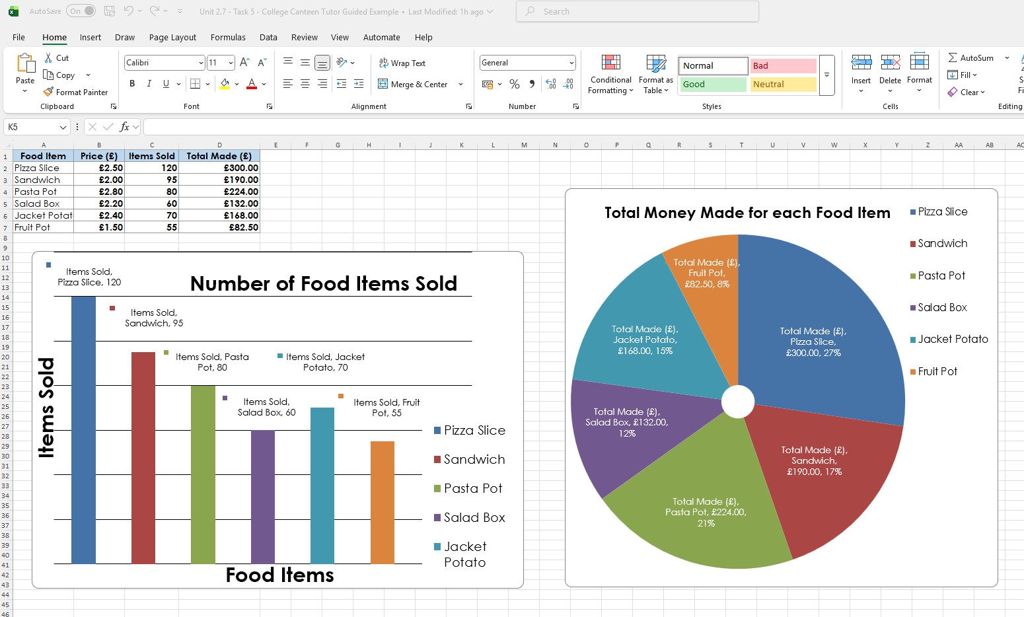This screenshot has height=617, width=1024.
Task: Toggle Wrap Text for selected cells
Action: point(402,63)
